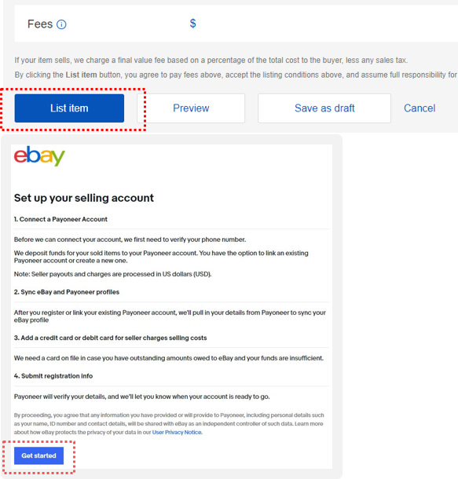Screen dimensions: 458x479
Task: Open the User Privacy Notice link
Action: (177, 432)
